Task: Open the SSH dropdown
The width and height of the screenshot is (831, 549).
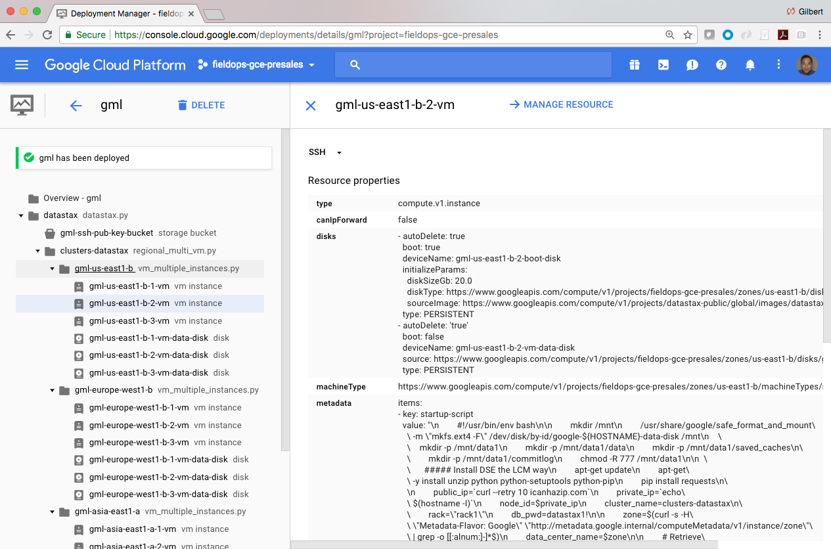Action: pos(326,152)
